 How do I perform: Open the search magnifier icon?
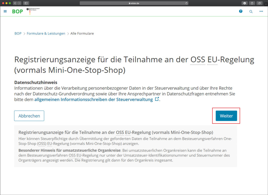[x=251, y=11]
